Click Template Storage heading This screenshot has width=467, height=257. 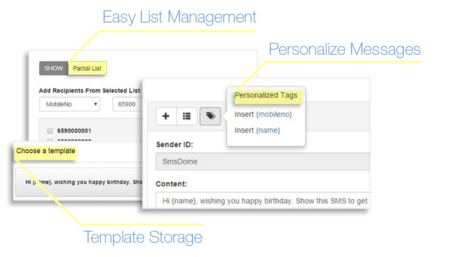tap(143, 237)
